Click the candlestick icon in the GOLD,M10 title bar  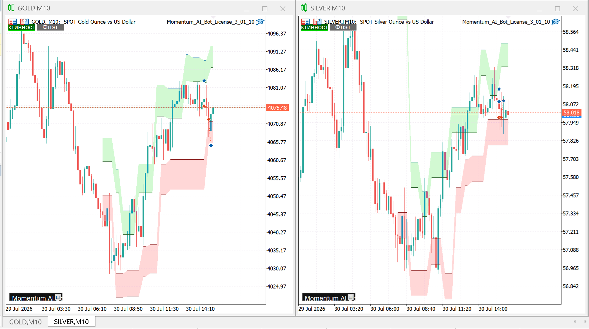pyautogui.click(x=11, y=8)
